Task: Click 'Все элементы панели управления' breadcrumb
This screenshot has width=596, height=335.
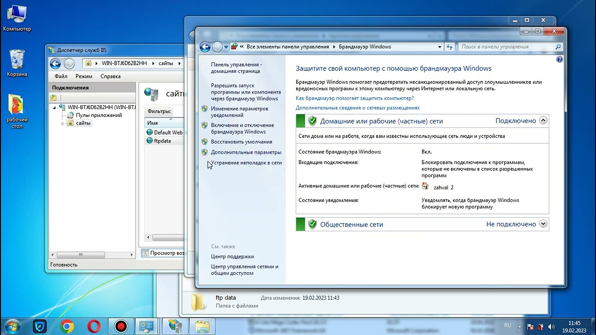Action: coord(288,47)
